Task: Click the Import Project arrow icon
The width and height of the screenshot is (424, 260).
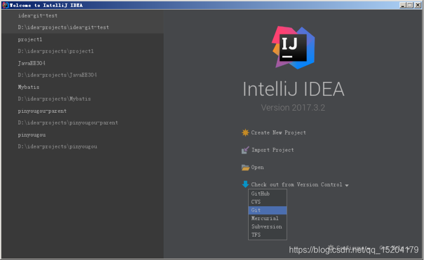Action: pyautogui.click(x=245, y=150)
